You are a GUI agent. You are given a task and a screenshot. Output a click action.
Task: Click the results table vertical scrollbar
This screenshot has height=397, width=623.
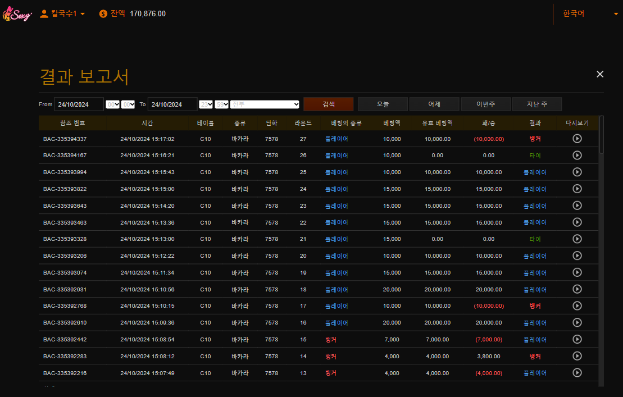[x=602, y=135]
